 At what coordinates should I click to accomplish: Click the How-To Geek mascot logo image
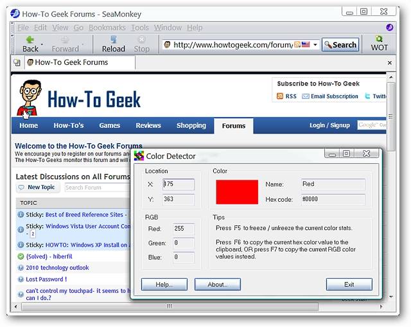point(30,98)
